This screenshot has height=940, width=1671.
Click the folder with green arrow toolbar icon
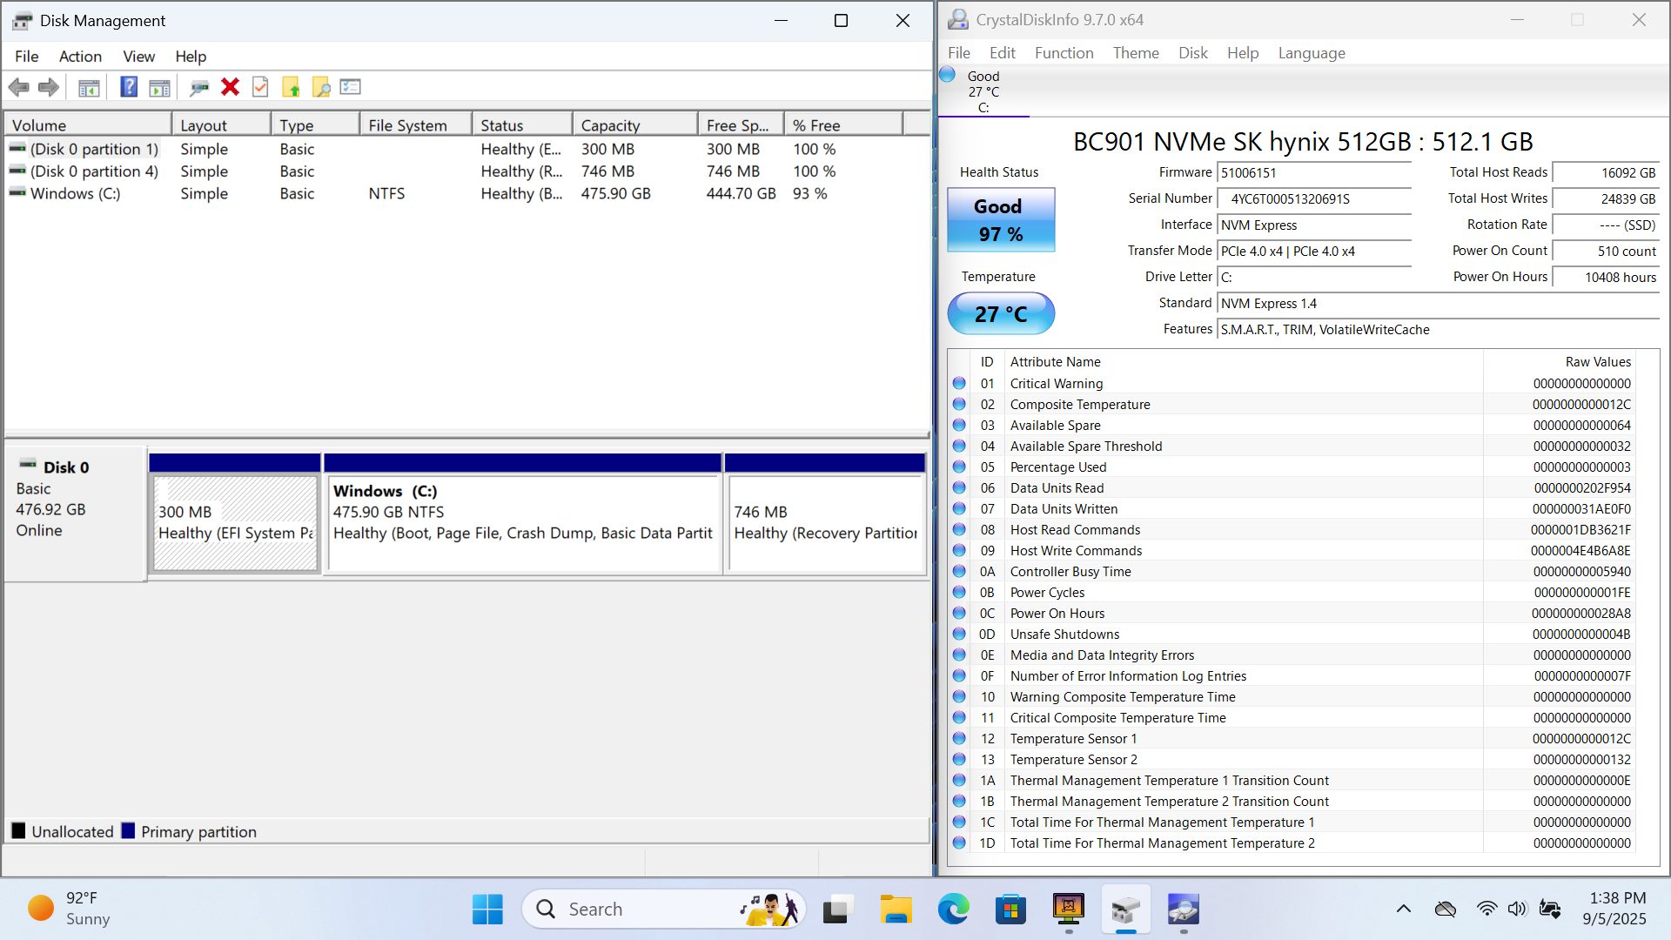291,87
